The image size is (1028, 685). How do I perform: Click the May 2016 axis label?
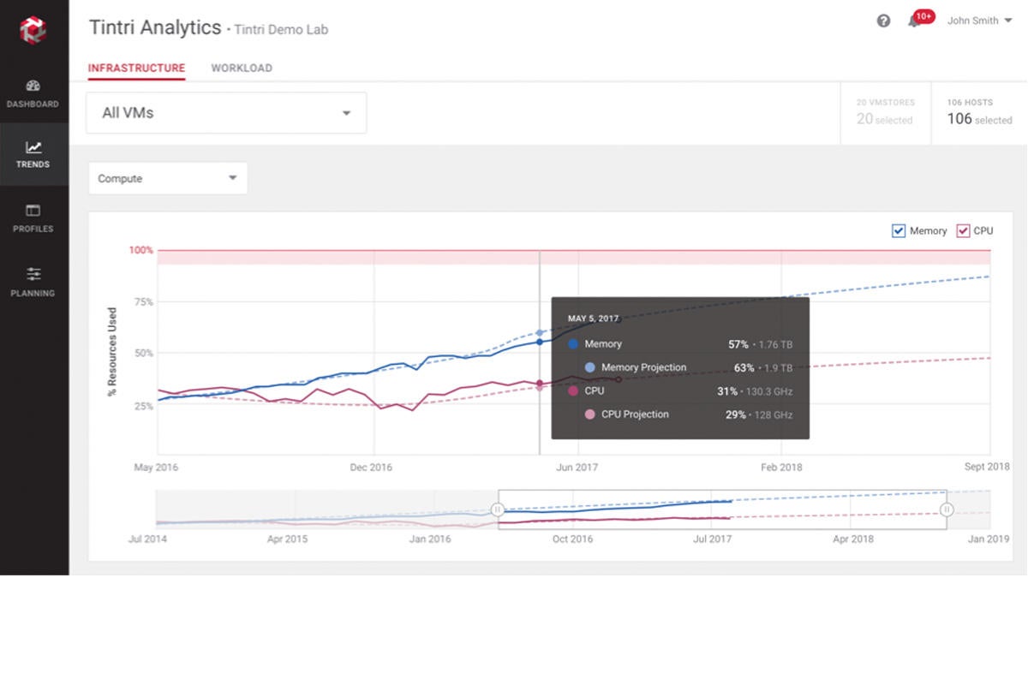(156, 467)
